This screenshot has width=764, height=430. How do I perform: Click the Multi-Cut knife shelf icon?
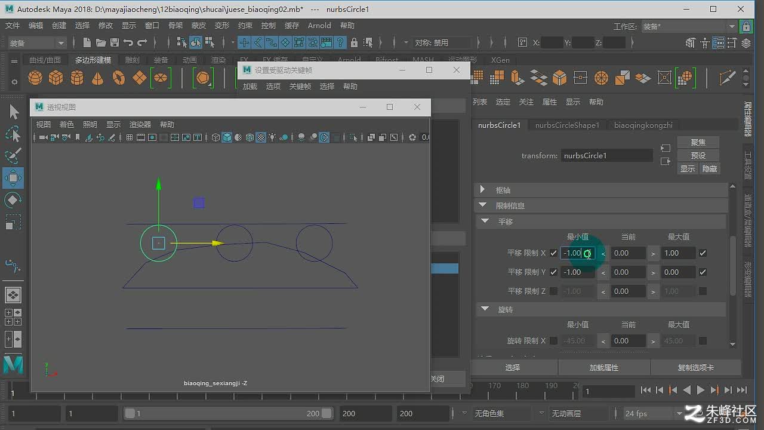click(727, 78)
